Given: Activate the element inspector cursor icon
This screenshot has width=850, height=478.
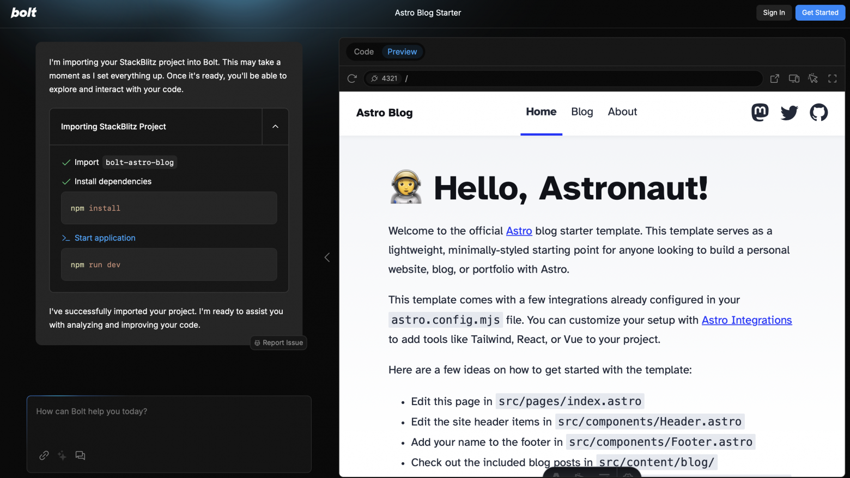Looking at the screenshot, I should point(813,78).
